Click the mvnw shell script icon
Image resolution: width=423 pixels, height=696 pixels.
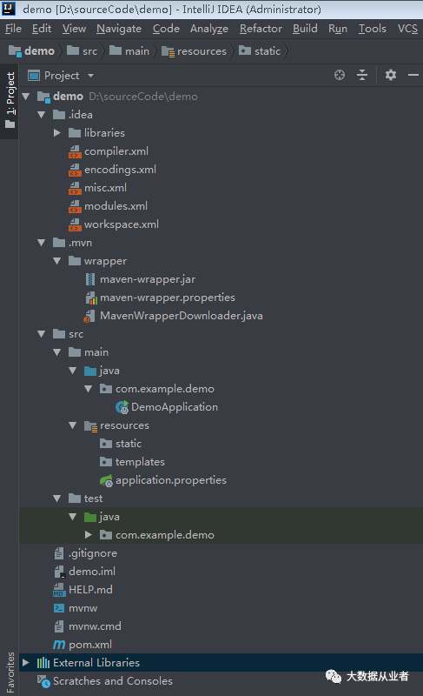point(59,608)
